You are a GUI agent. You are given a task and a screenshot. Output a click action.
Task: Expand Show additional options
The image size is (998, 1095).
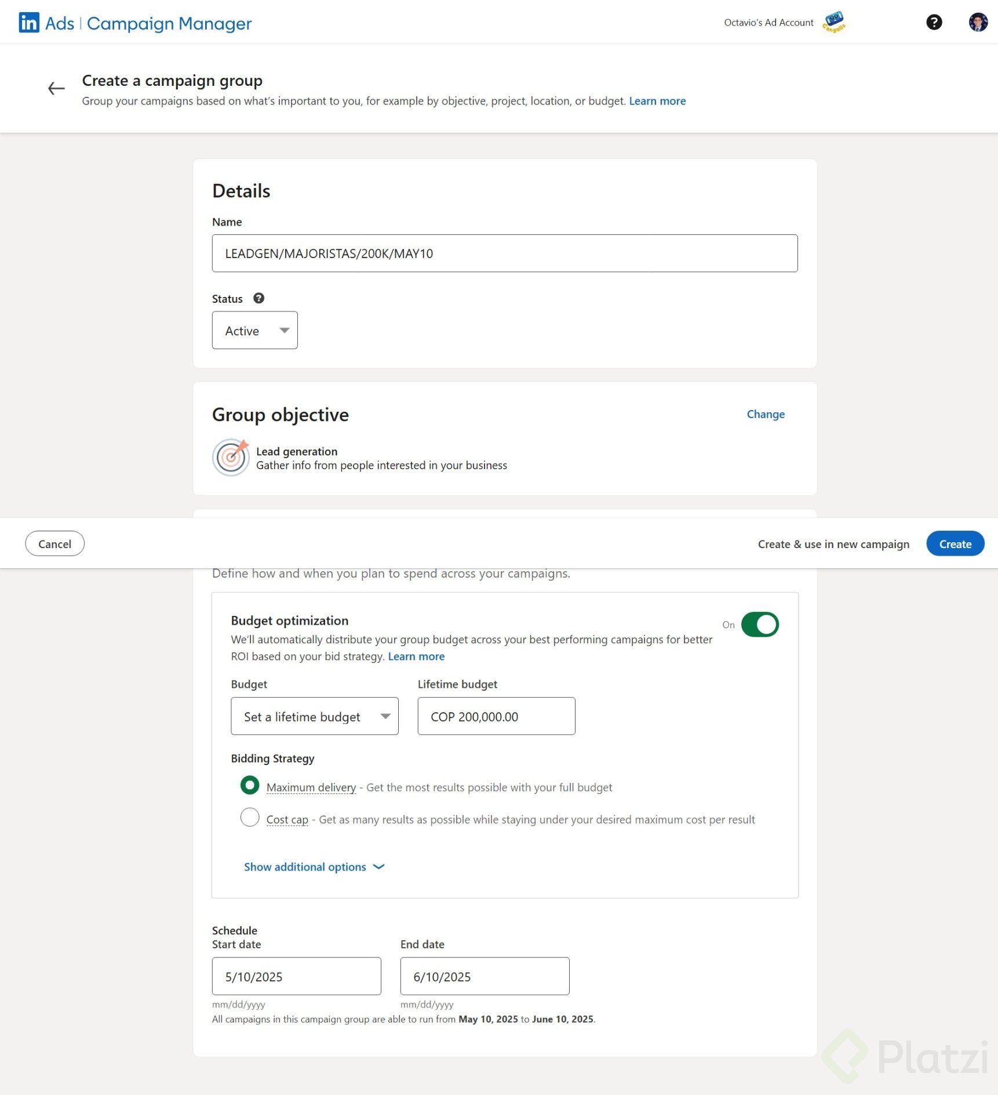(314, 866)
